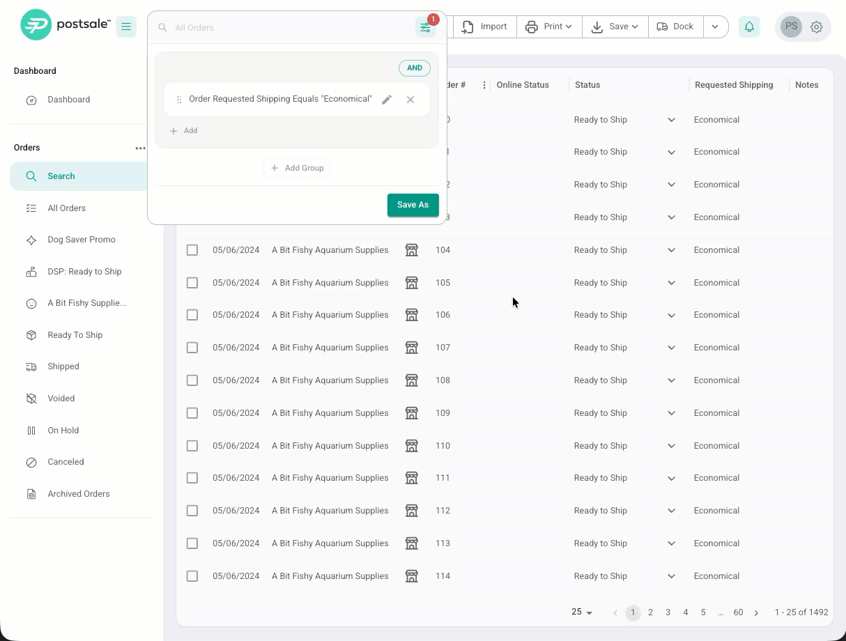Select checkbox for order 106
This screenshot has height=641, width=846.
[x=192, y=315]
